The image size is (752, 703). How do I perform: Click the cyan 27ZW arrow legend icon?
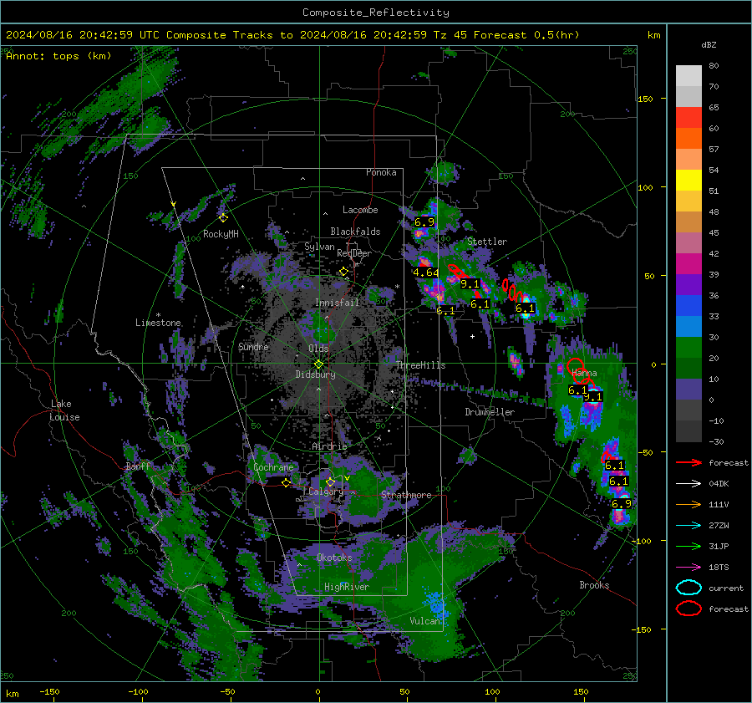click(x=688, y=526)
